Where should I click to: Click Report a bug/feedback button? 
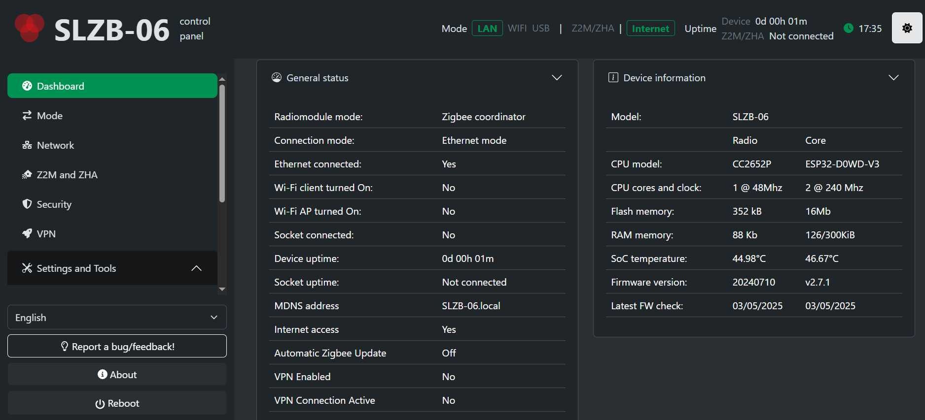[117, 346]
